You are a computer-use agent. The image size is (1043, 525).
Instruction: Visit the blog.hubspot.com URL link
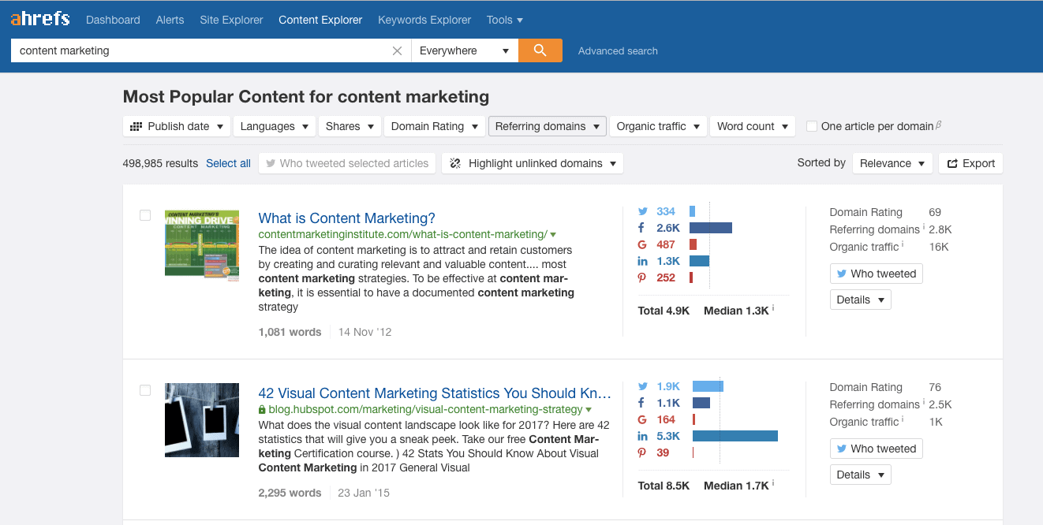click(x=425, y=410)
